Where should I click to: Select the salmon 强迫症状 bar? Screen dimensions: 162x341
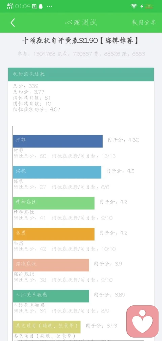(x=51, y=265)
